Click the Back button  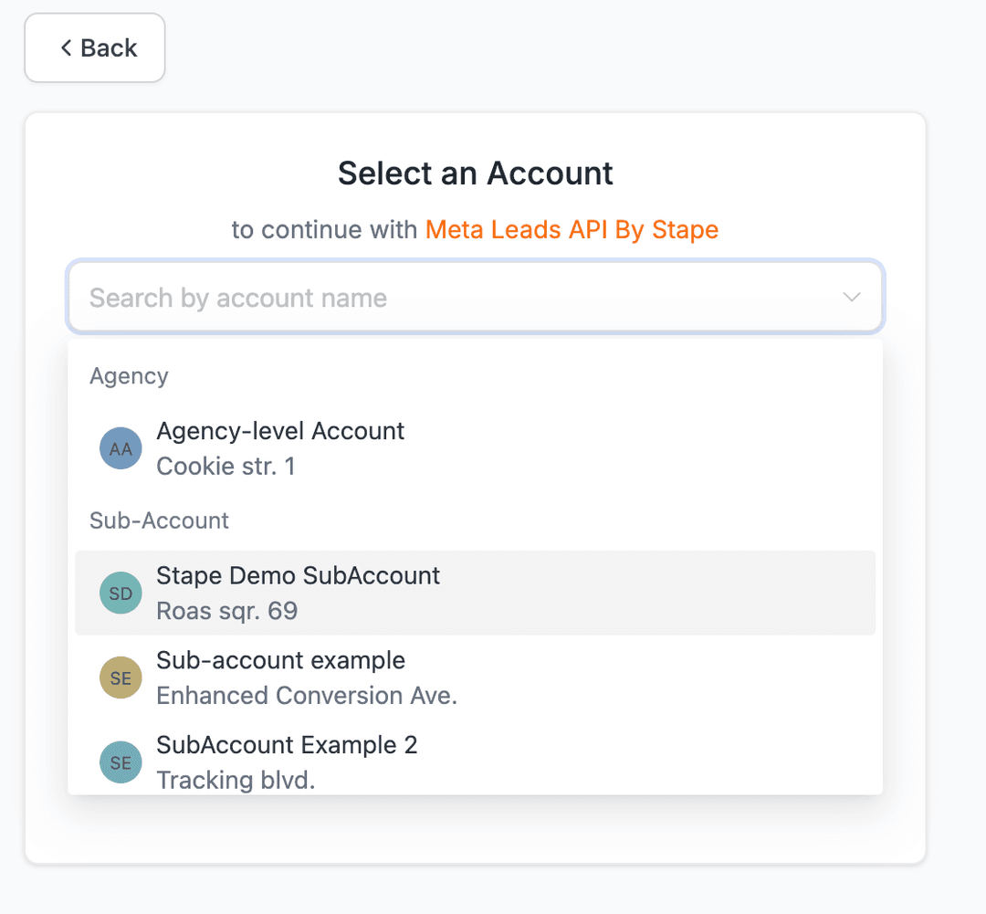click(95, 47)
